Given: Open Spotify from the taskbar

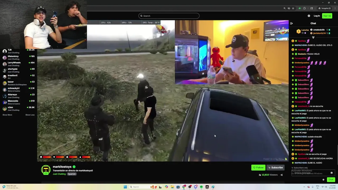Looking at the screenshot, I should [x=201, y=187].
